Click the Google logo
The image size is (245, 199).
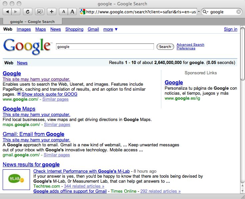click(x=27, y=46)
